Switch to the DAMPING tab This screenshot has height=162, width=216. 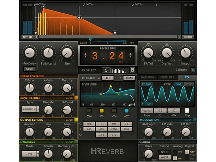tap(147, 77)
